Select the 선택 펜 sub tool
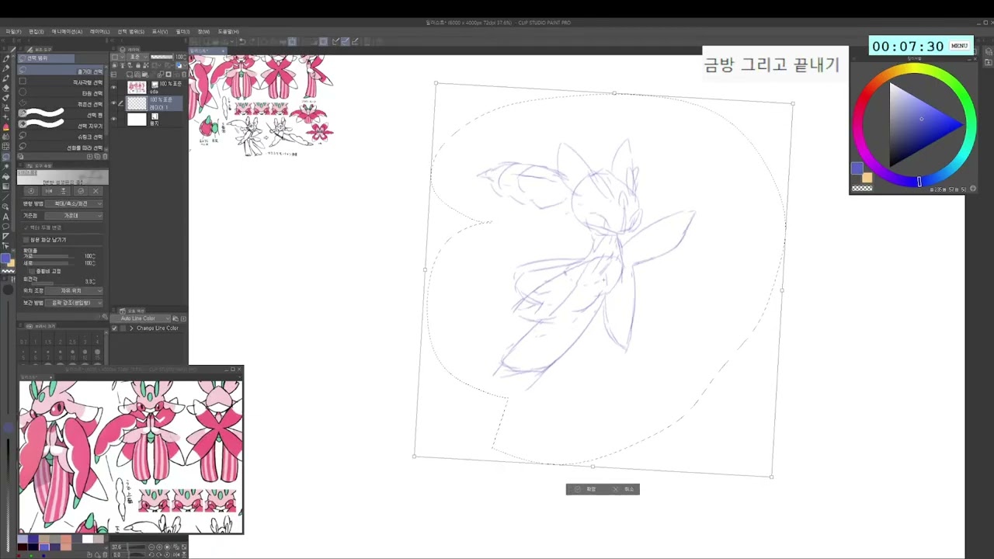The width and height of the screenshot is (994, 559). click(x=62, y=115)
